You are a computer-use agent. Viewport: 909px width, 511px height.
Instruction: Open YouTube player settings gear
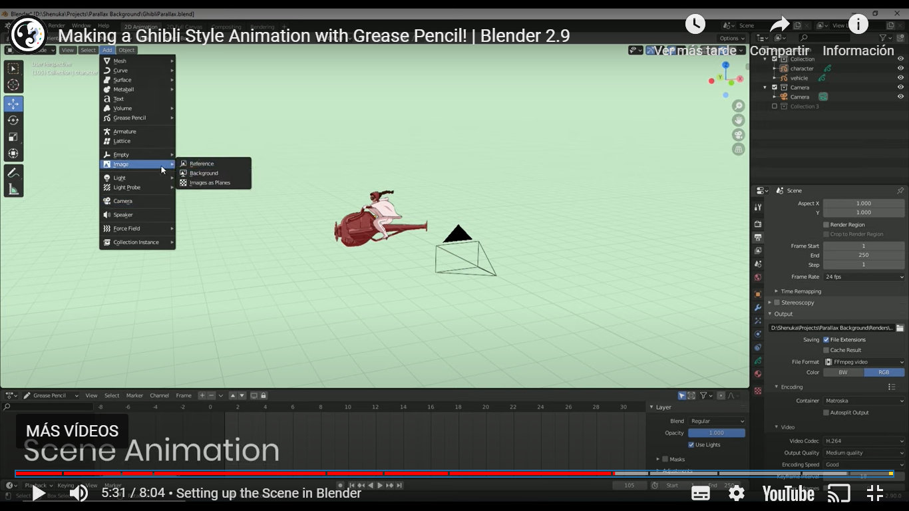click(737, 493)
